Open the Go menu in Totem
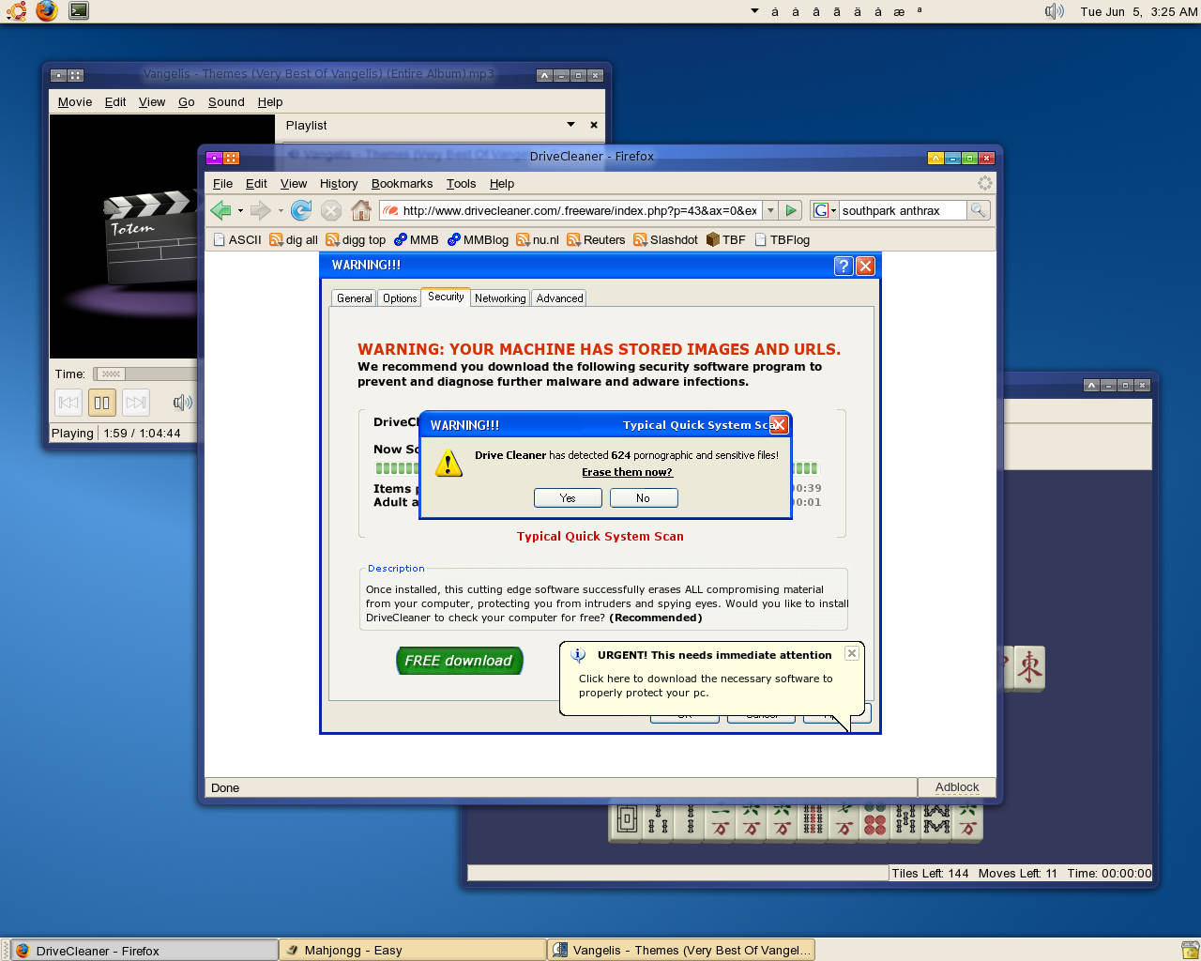This screenshot has width=1201, height=961. (x=187, y=102)
